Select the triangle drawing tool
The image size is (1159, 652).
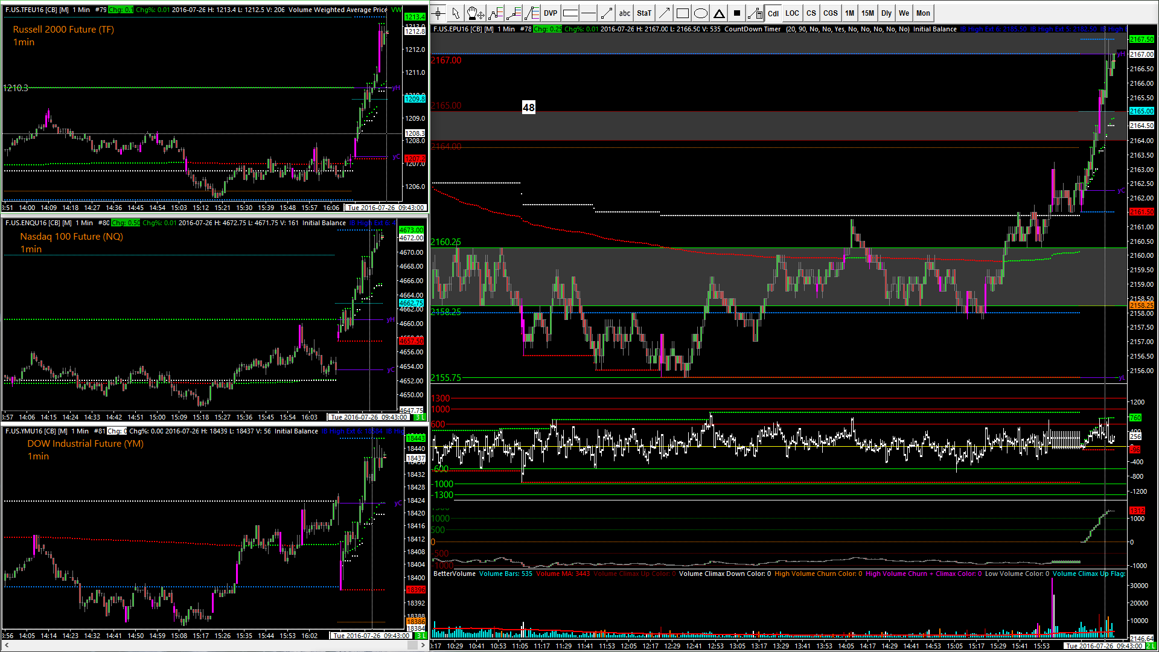coord(719,13)
